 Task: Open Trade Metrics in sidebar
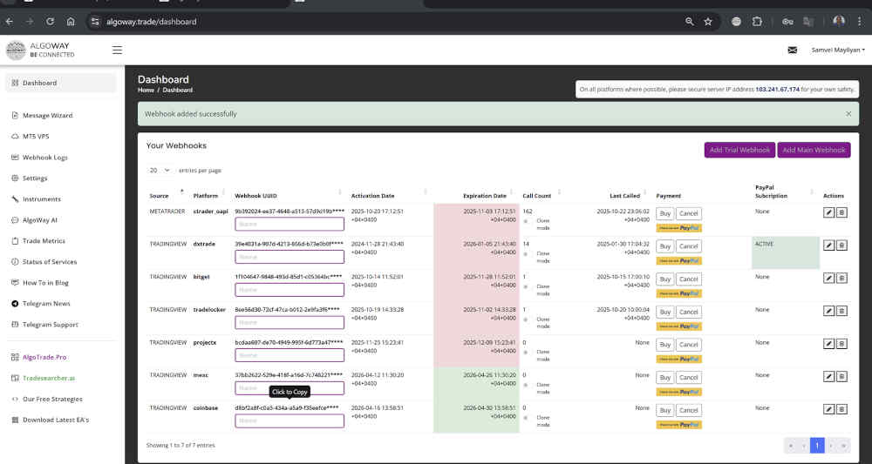click(x=38, y=241)
